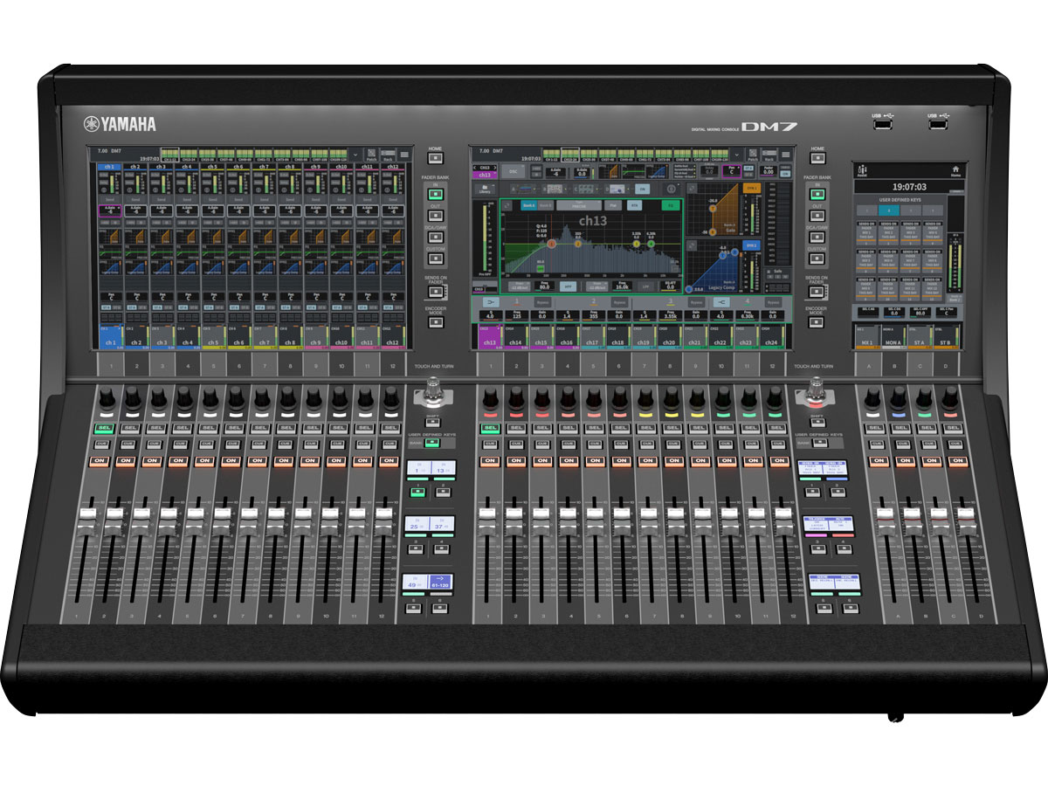Hit user defined key 6 in the left block

point(440,608)
